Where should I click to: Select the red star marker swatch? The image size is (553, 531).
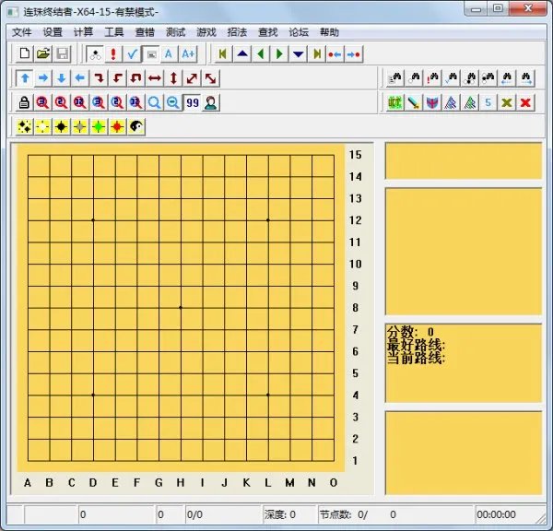coord(117,126)
